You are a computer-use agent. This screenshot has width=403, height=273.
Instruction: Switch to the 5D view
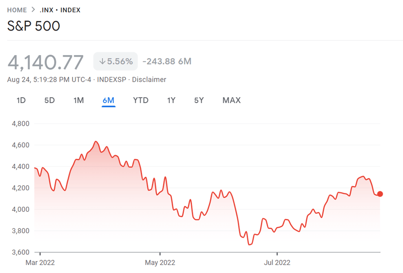[x=49, y=100]
